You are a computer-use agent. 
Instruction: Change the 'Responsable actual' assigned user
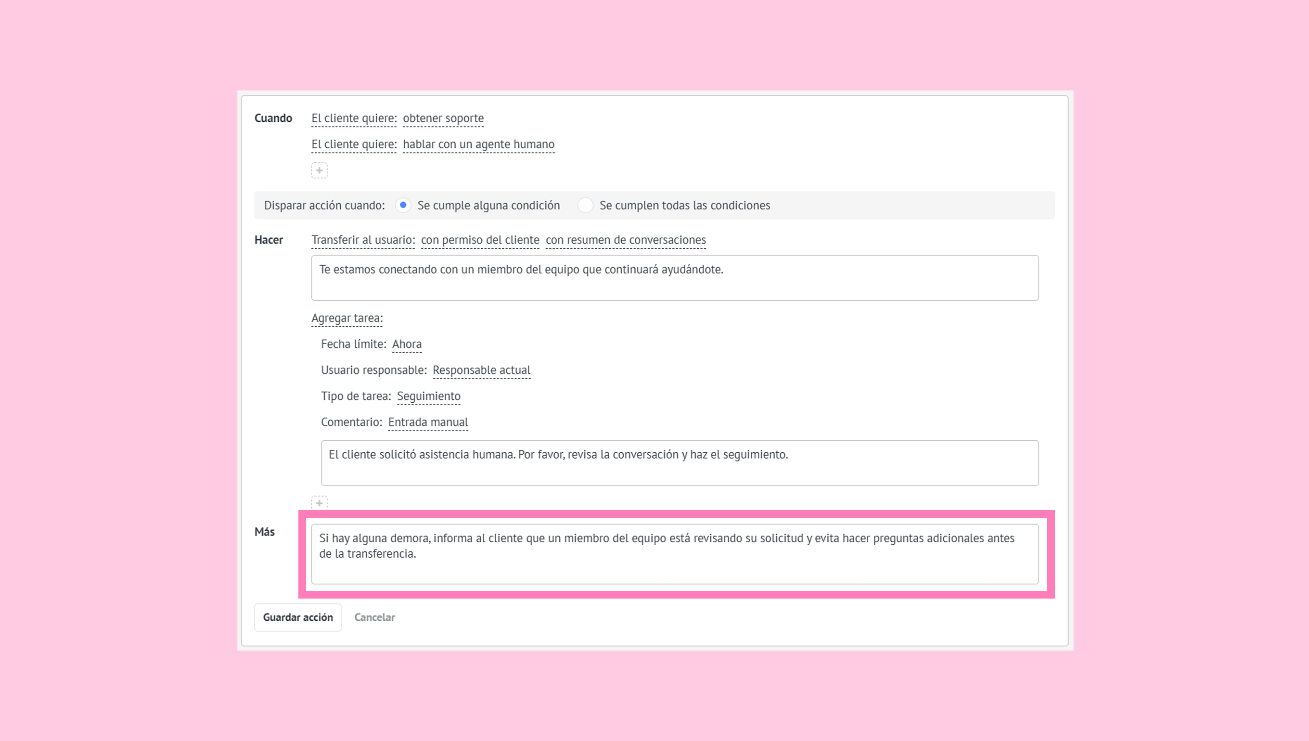[481, 370]
